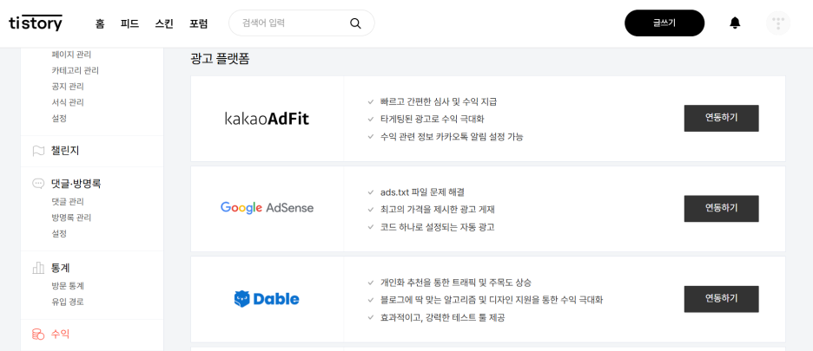The width and height of the screenshot is (813, 351).
Task: Open 피드 in top navigation
Action: coord(129,23)
